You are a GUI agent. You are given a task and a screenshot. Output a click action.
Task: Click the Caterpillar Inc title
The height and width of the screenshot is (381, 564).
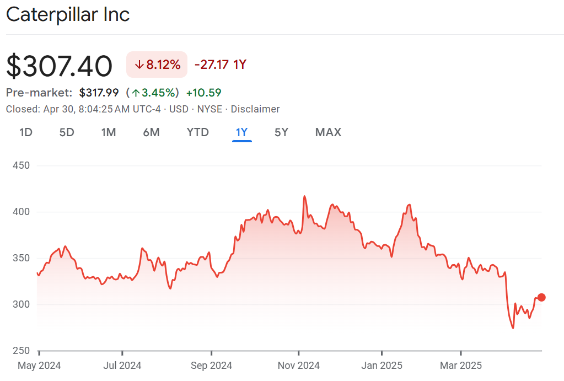pyautogui.click(x=68, y=15)
